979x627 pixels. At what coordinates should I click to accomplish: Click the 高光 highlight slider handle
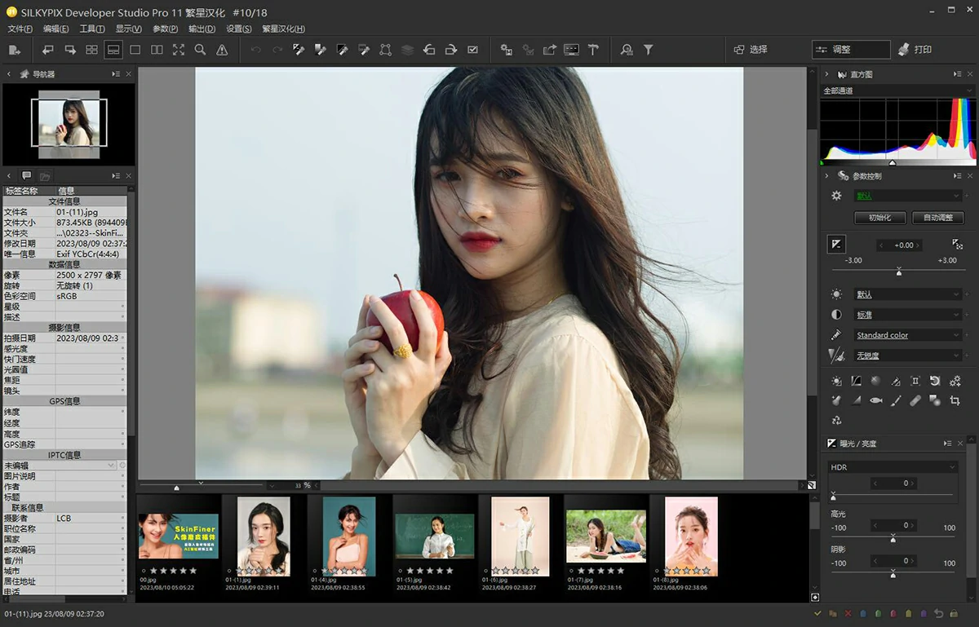point(893,539)
